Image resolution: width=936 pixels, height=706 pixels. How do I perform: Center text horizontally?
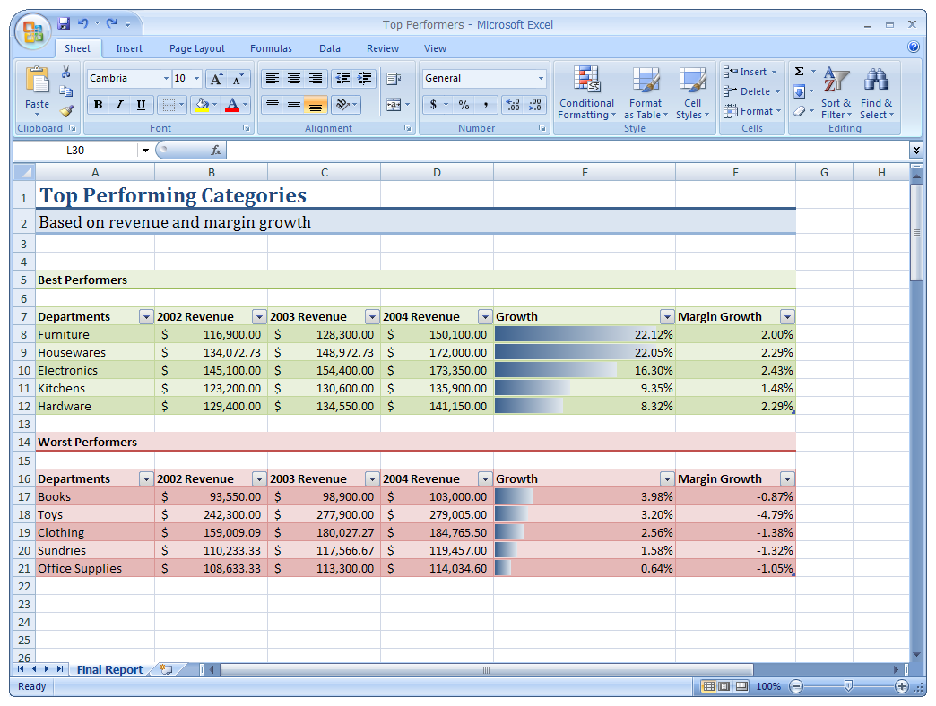[x=294, y=78]
